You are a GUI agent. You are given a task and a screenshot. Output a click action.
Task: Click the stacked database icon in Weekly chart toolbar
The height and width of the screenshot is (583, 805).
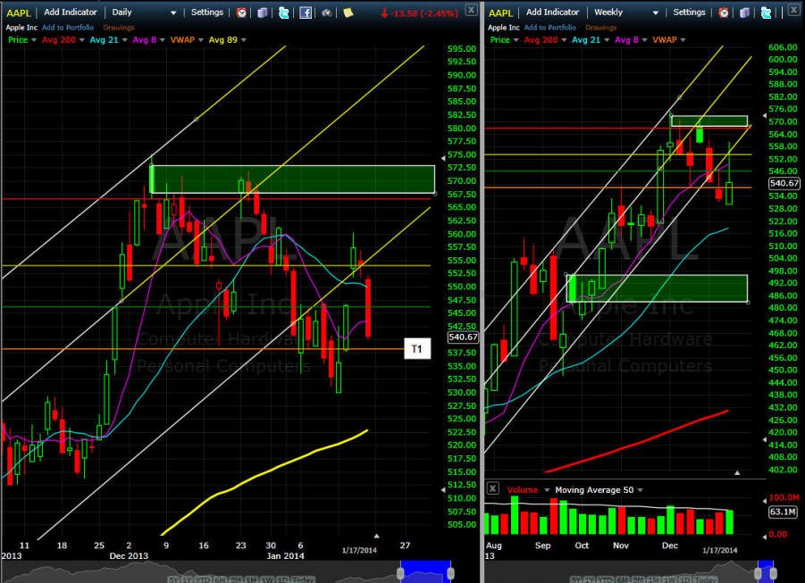point(744,12)
